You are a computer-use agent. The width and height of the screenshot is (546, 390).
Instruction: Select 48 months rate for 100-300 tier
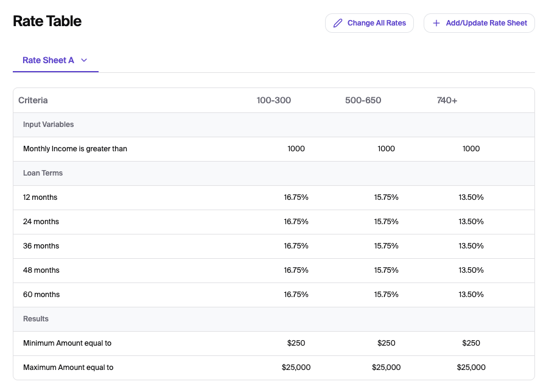pos(296,270)
